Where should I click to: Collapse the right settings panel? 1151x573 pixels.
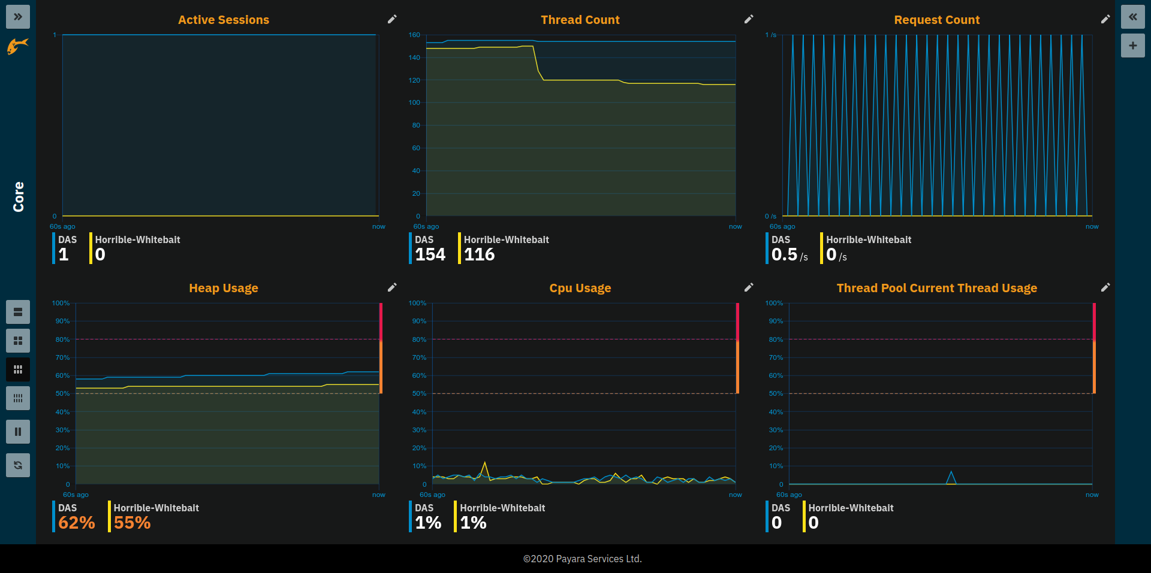tap(1132, 17)
